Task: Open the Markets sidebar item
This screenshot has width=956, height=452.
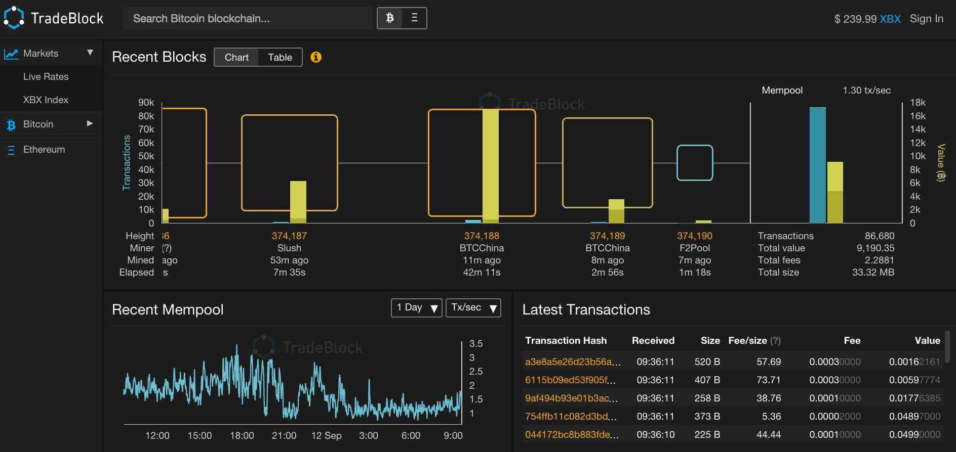Action: [41, 54]
